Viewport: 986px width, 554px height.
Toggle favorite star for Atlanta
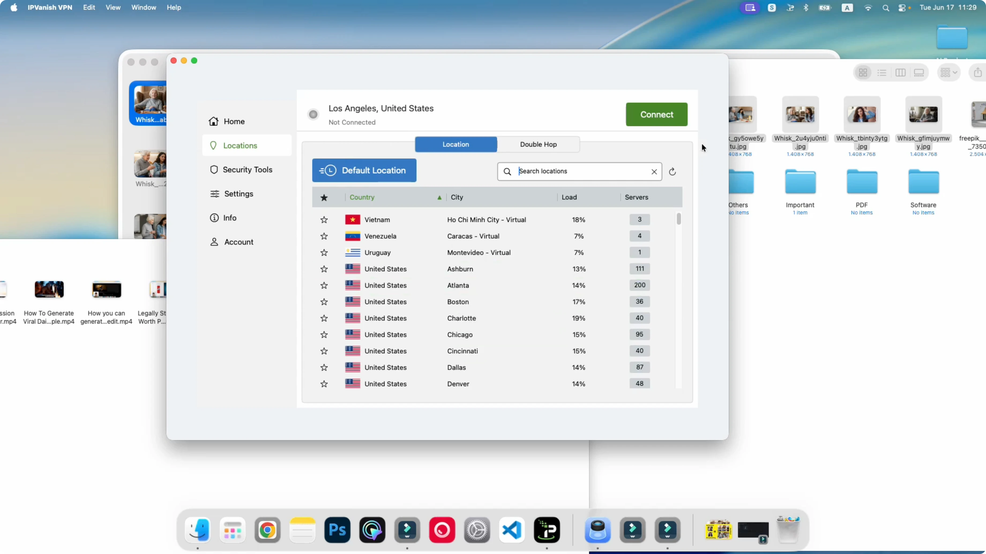pos(324,286)
